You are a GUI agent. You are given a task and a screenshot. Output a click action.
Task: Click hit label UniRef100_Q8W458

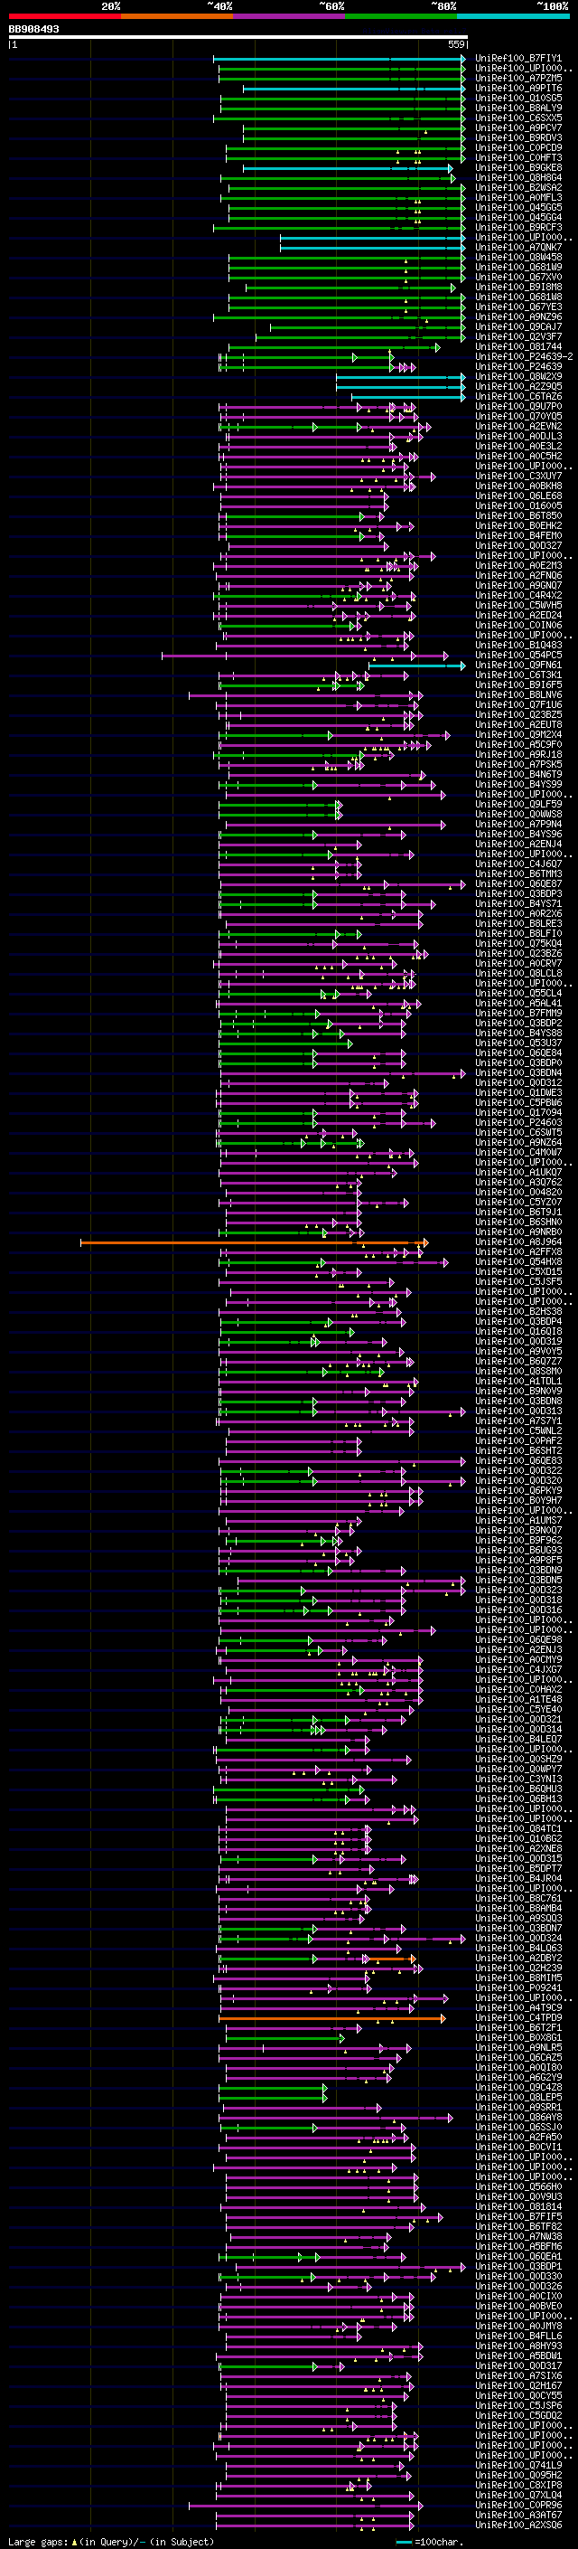click(x=517, y=258)
